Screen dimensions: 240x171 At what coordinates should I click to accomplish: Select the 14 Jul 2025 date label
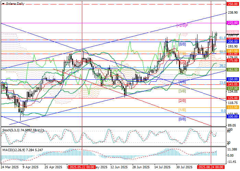tap(162, 167)
